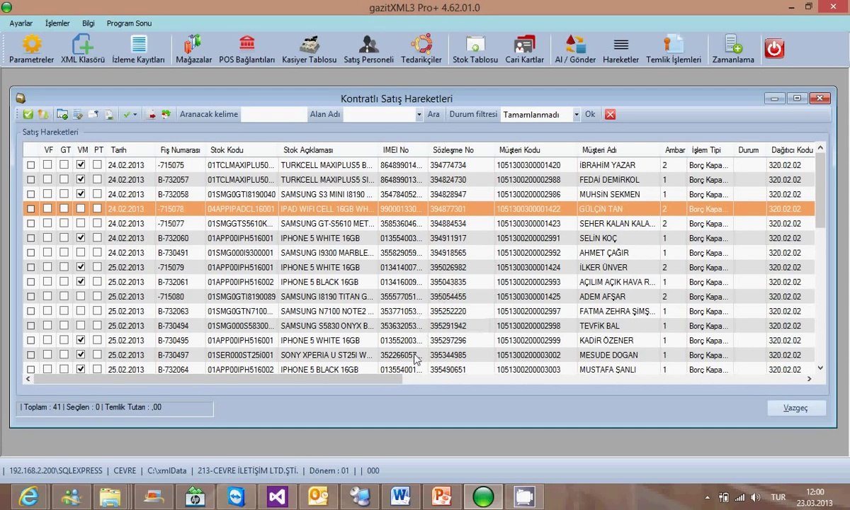Tick the first checkbox of SELİN KOÇ row
This screenshot has height=510, width=850.
tap(30, 238)
